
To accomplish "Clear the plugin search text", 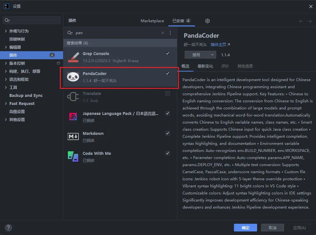I will [163, 33].
